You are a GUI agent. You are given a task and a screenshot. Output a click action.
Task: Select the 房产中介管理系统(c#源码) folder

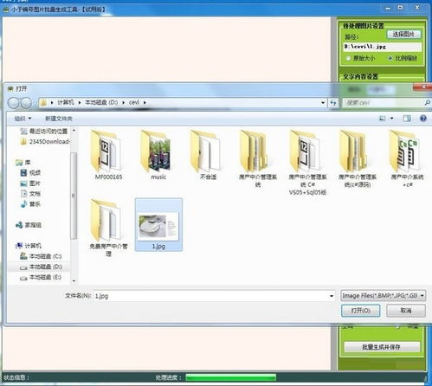[358, 158]
